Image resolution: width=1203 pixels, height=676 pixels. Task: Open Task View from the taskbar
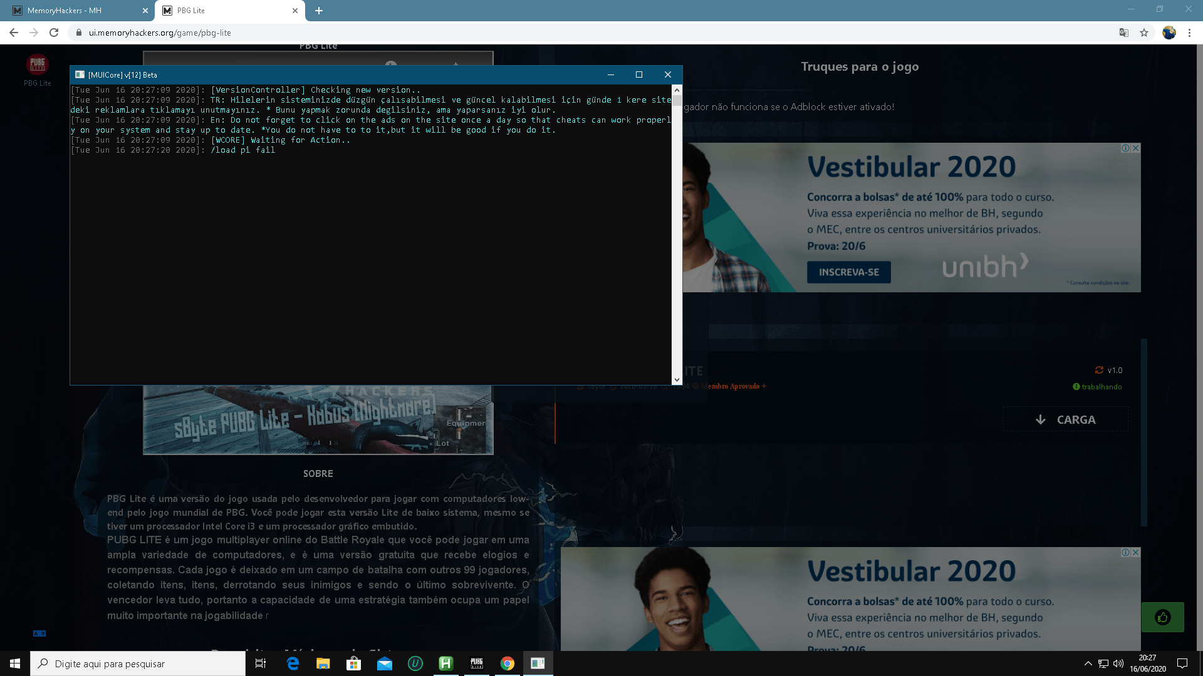(x=261, y=663)
